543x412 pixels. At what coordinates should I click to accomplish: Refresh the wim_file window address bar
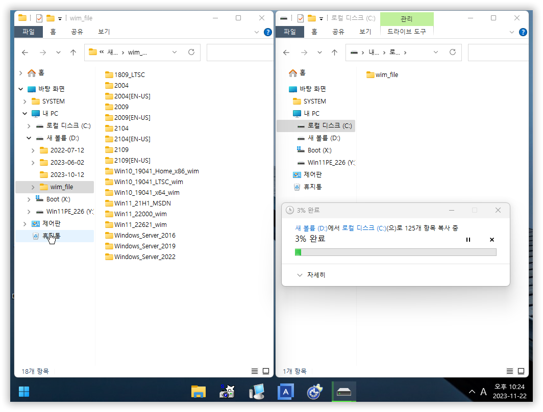click(x=191, y=52)
